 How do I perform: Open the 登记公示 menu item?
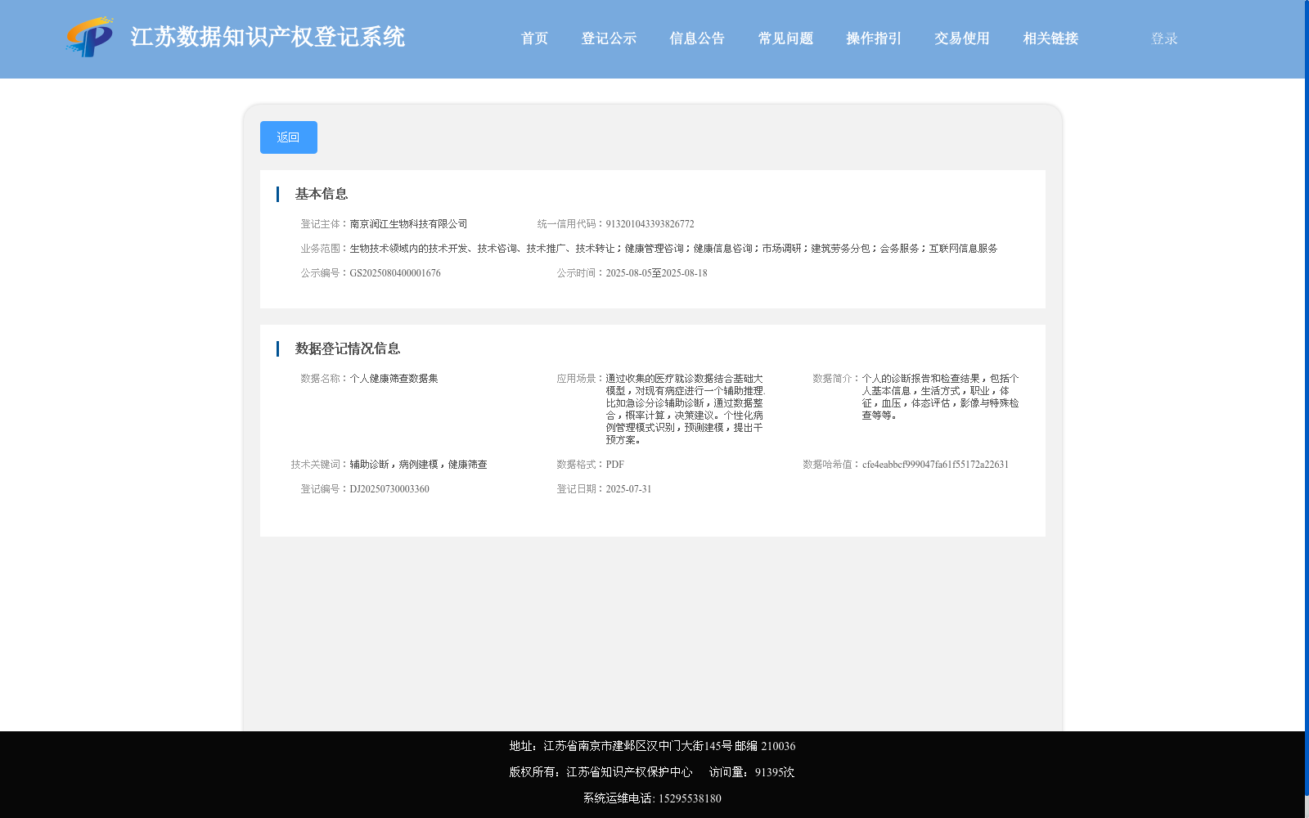click(609, 38)
